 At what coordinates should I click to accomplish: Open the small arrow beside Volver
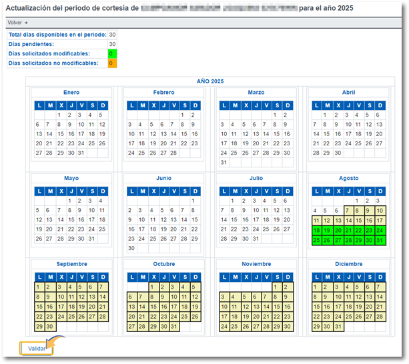26,23
